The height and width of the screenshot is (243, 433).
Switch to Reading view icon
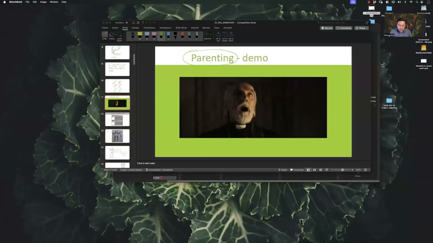(320, 170)
